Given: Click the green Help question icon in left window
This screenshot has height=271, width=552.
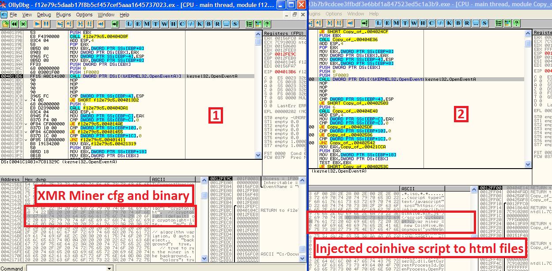Looking at the screenshot, I should point(266,23).
